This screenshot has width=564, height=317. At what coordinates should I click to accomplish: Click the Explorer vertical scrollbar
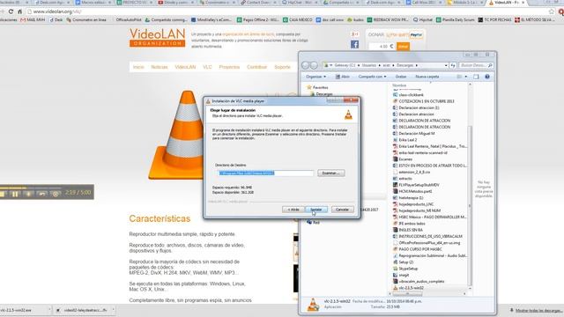(470, 205)
